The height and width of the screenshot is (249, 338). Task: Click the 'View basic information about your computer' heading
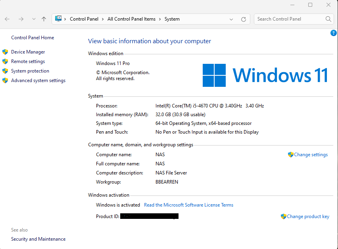tap(150, 41)
